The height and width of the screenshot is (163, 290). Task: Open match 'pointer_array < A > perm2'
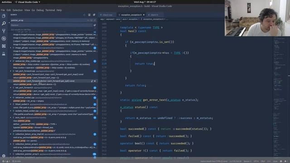(x=25, y=141)
